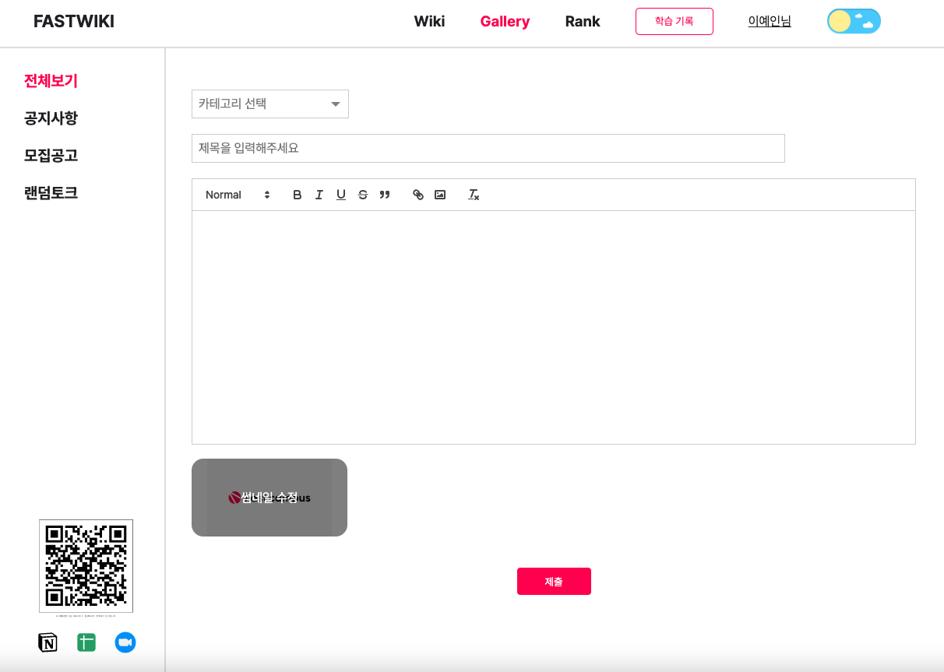The height and width of the screenshot is (672, 944).
Task: Open 공지사항 from the sidebar
Action: [51, 118]
